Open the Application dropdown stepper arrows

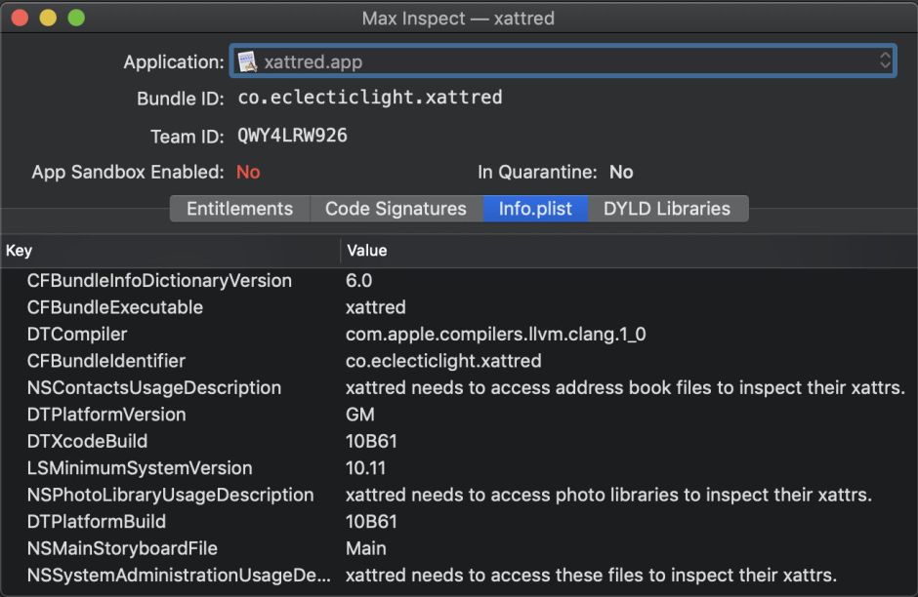tap(885, 60)
